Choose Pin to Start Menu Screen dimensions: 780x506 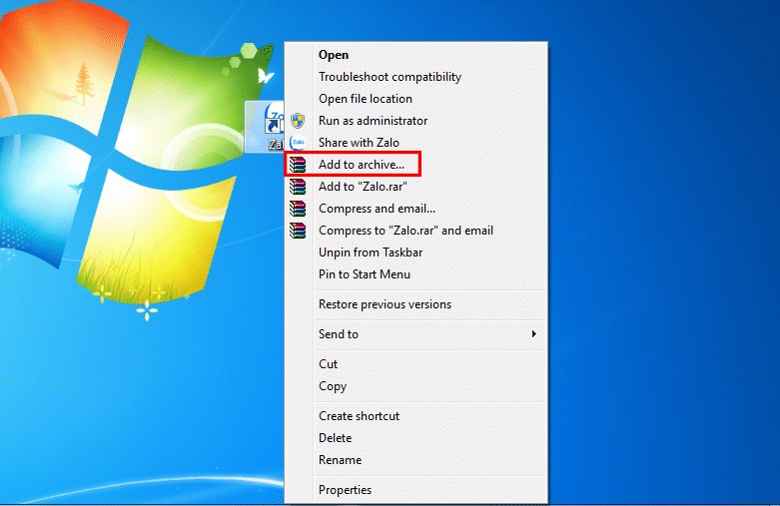[x=416, y=274]
